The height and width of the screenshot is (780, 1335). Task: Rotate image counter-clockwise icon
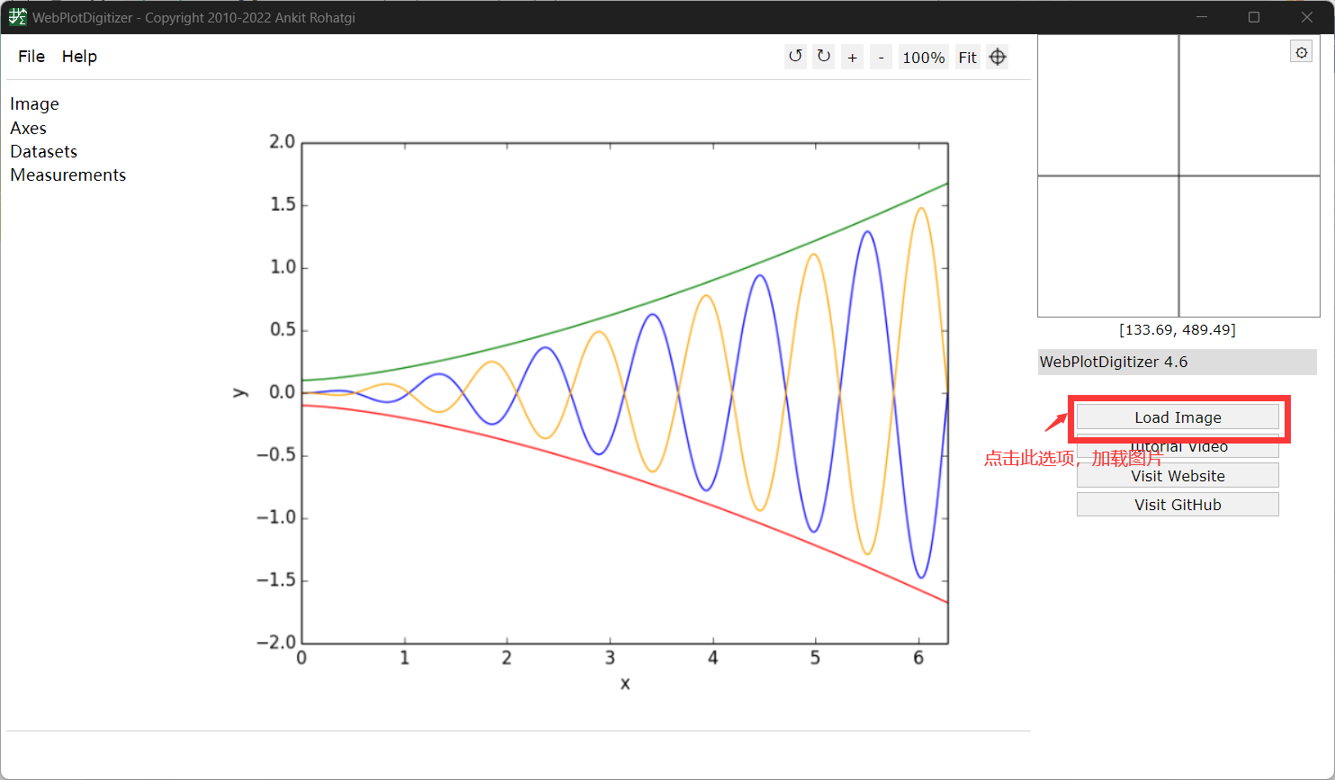point(795,57)
